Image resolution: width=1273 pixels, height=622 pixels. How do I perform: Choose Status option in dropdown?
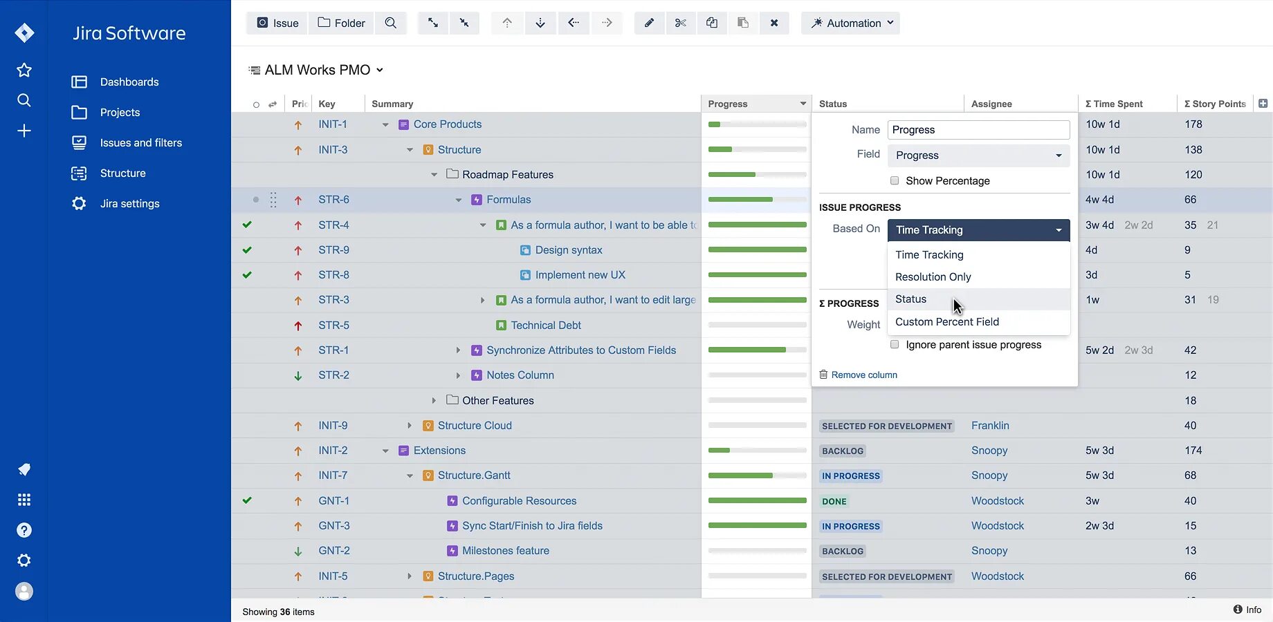click(978, 299)
